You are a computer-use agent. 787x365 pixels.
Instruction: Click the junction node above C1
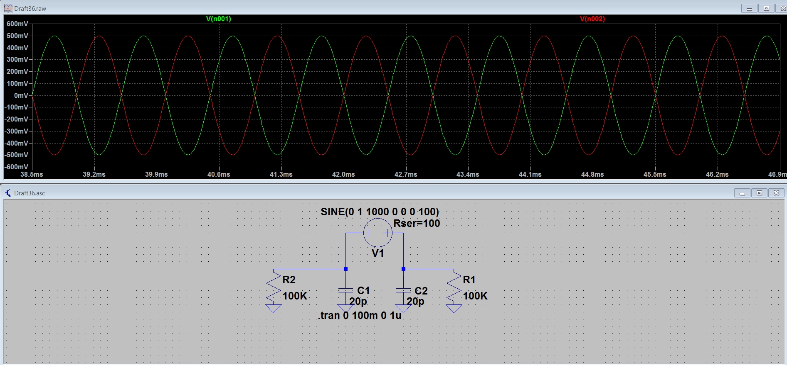(345, 269)
